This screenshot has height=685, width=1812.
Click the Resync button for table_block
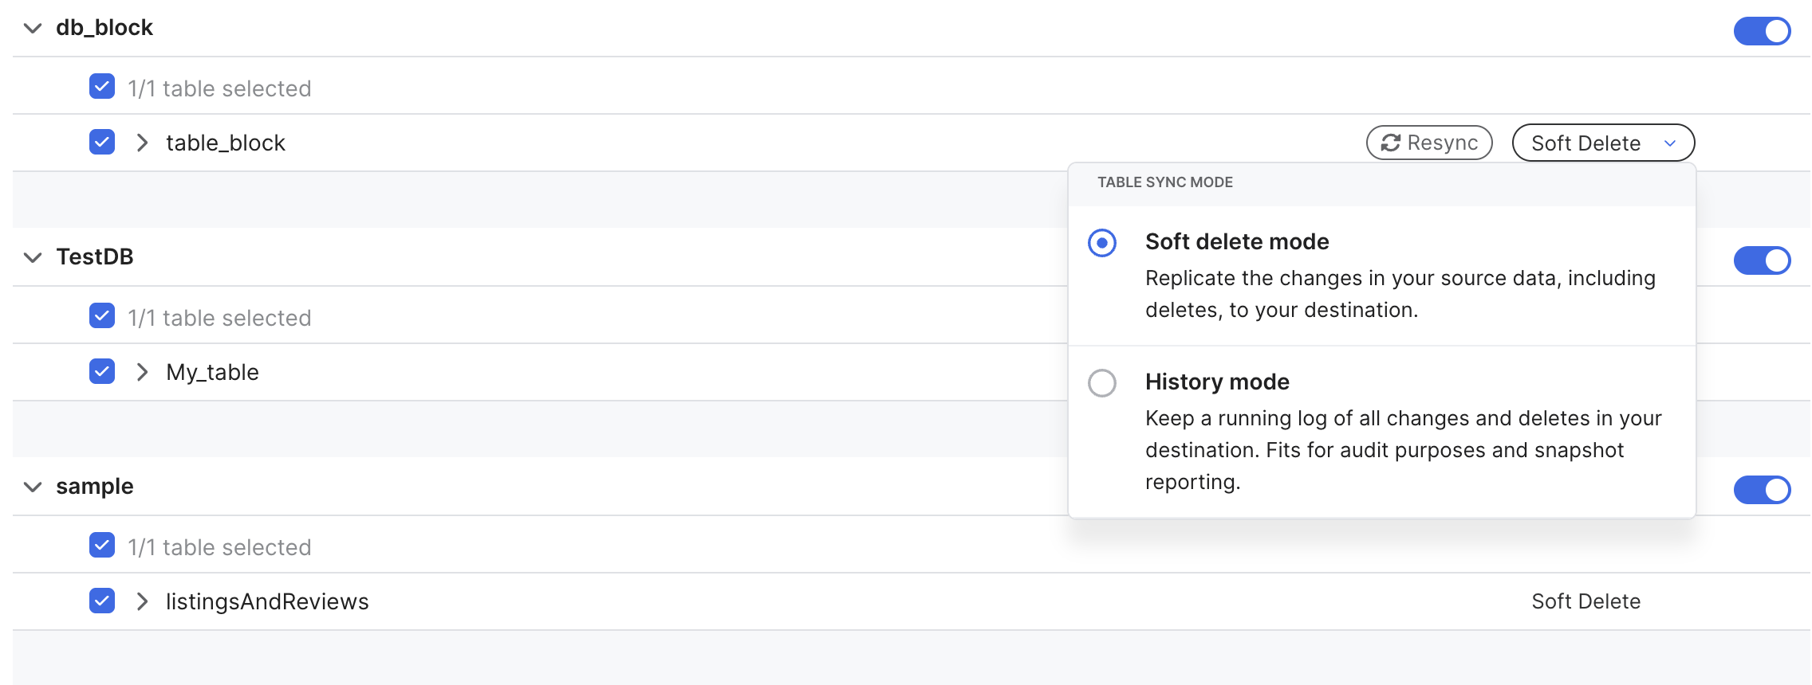click(x=1429, y=143)
